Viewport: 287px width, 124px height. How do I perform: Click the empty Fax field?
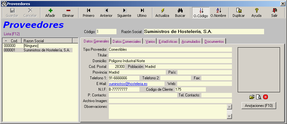[x=217, y=78]
